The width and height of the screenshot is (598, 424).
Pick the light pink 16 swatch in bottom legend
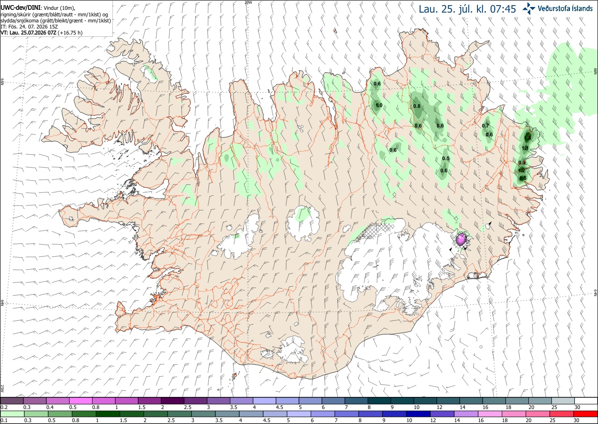click(490, 414)
